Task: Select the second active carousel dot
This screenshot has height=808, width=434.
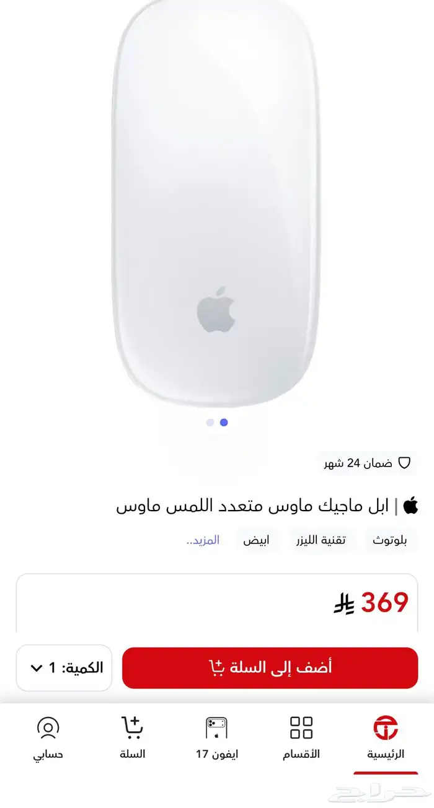Action: tap(224, 422)
